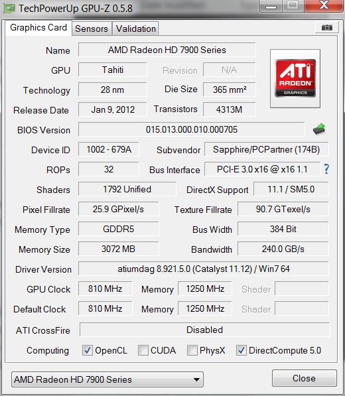
Task: Minimize the GPU-Z window
Action: click(271, 6)
